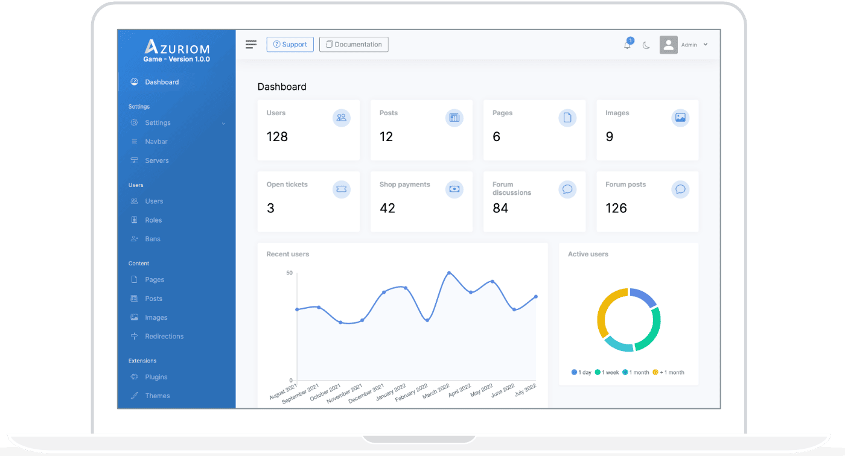Open Users in the sidebar
The height and width of the screenshot is (456, 845).
pyautogui.click(x=154, y=201)
